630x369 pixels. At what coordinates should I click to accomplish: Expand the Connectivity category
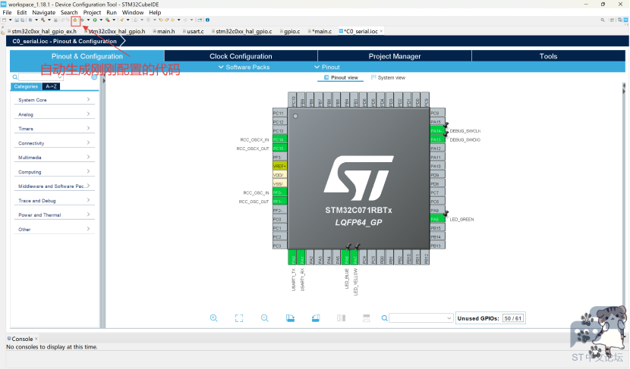click(54, 143)
